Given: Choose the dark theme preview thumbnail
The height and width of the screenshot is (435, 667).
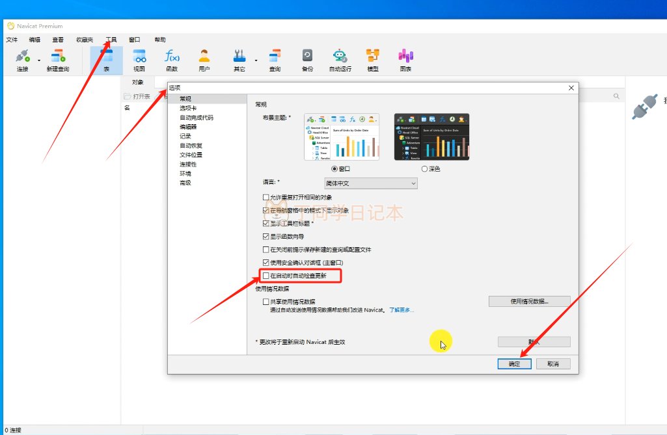Looking at the screenshot, I should click(x=432, y=137).
